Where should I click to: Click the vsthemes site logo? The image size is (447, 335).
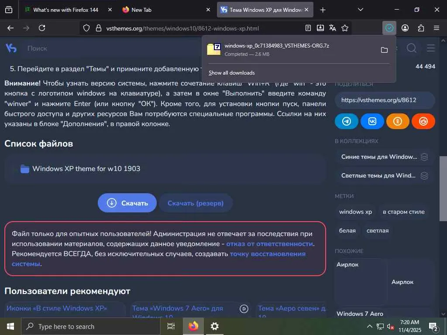pos(11,48)
